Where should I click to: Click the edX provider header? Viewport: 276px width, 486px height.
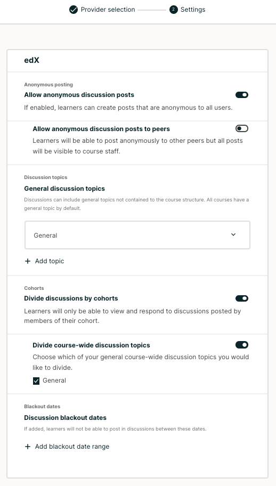click(x=31, y=60)
